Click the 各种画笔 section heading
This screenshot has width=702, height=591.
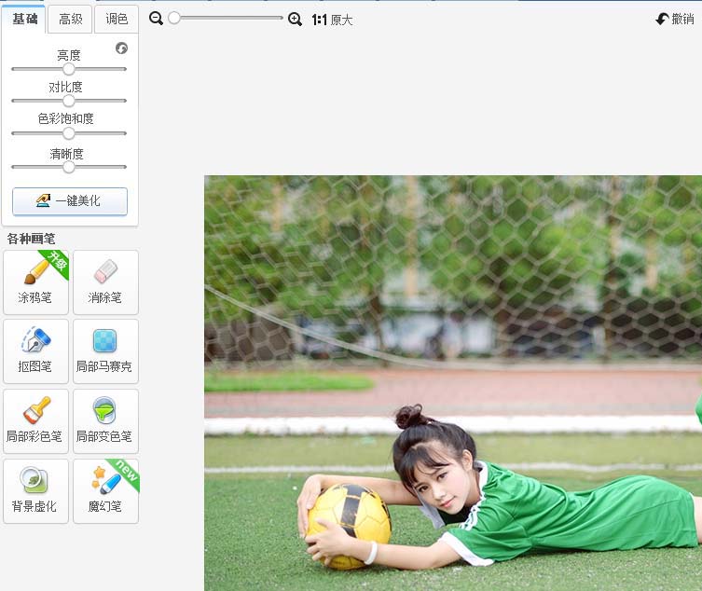tap(31, 239)
